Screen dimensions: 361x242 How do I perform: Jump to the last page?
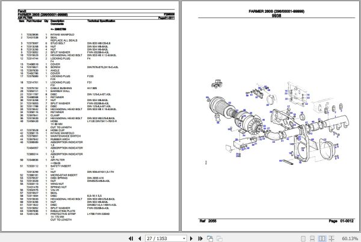pyautogui.click(x=200, y=238)
